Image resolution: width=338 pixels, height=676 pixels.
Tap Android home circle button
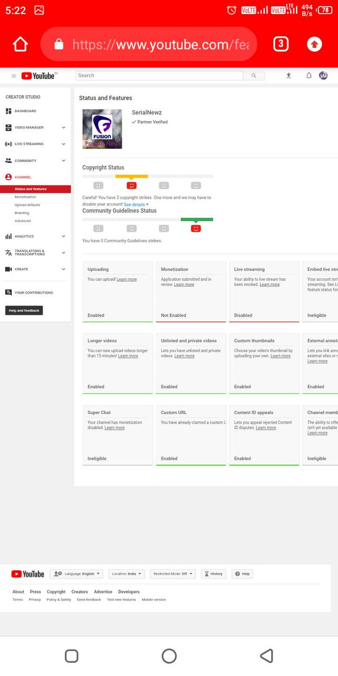pos(169,656)
